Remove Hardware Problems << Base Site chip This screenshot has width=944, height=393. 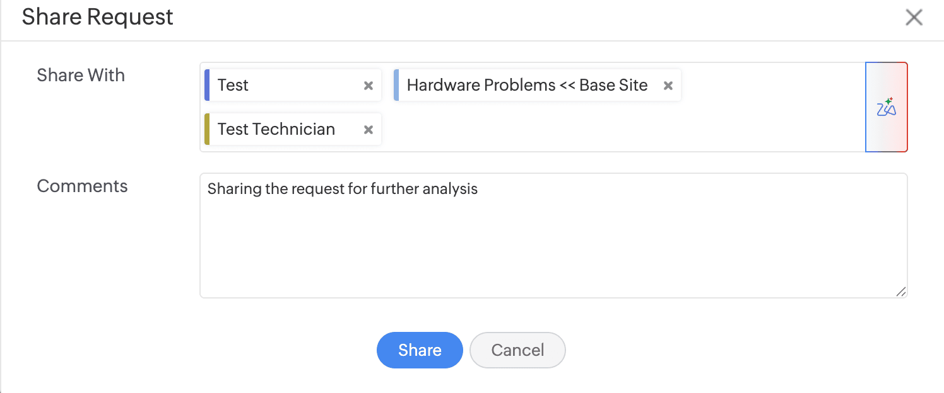668,86
